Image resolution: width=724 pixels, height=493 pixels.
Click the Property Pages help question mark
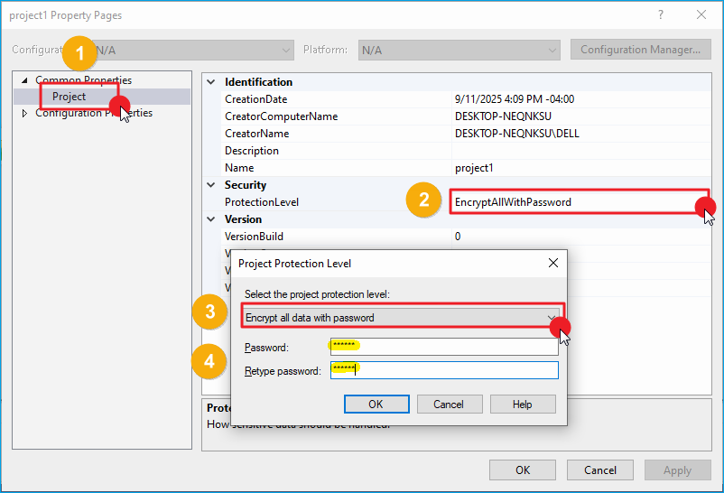[x=661, y=15]
